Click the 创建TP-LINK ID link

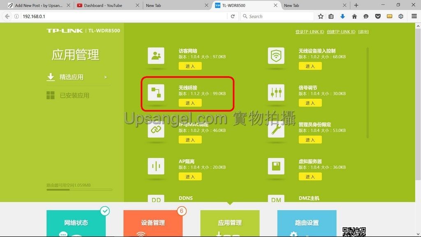pos(341,32)
